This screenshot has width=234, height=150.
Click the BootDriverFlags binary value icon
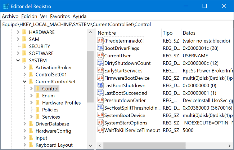tap(100, 48)
